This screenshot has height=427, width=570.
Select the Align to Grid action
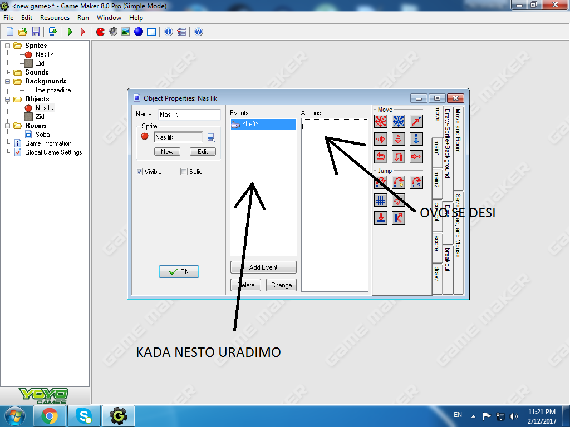[x=381, y=200]
